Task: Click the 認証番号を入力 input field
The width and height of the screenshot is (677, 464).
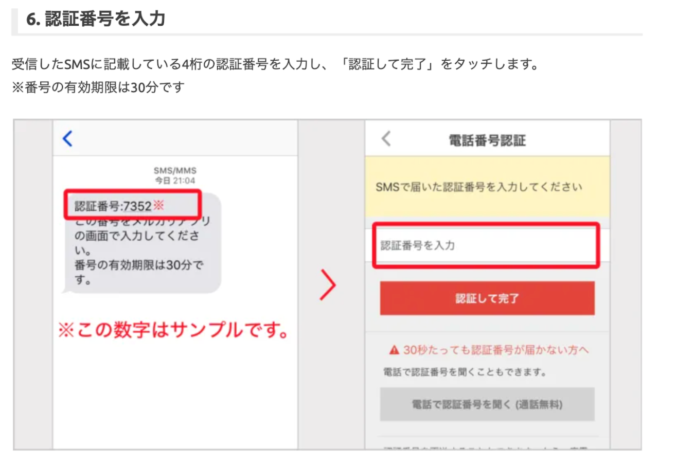Action: click(x=486, y=245)
